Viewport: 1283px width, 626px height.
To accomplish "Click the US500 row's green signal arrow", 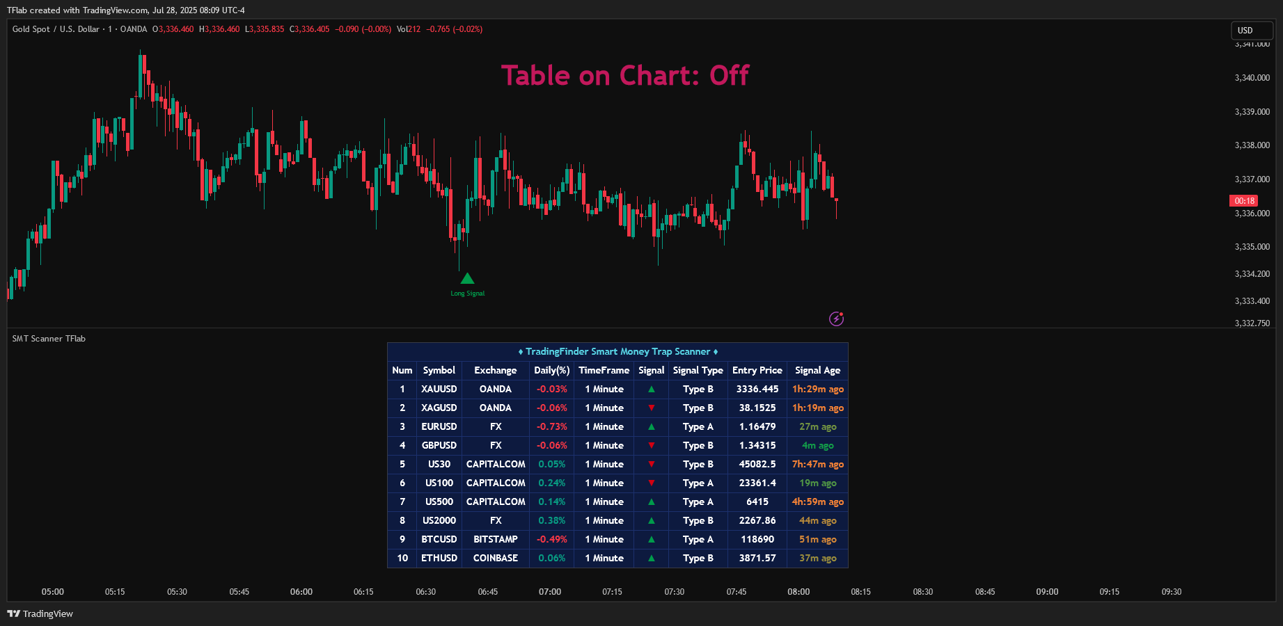I will pyautogui.click(x=652, y=502).
